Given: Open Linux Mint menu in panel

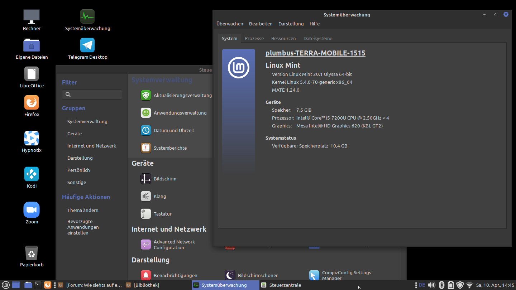Looking at the screenshot, I should pyautogui.click(x=6, y=285).
